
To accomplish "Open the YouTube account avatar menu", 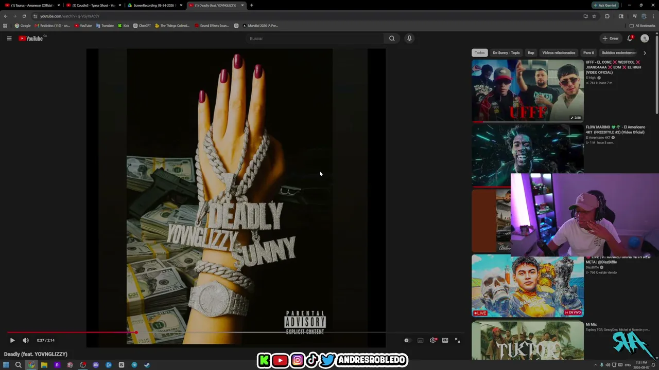I will 645,39.
